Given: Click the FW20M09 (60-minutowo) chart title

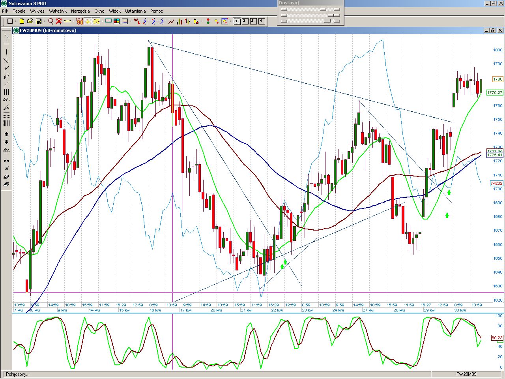Looking at the screenshot, I should pyautogui.click(x=48, y=30).
